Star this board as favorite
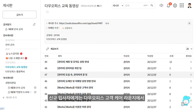194x110 pixels. [47, 12]
